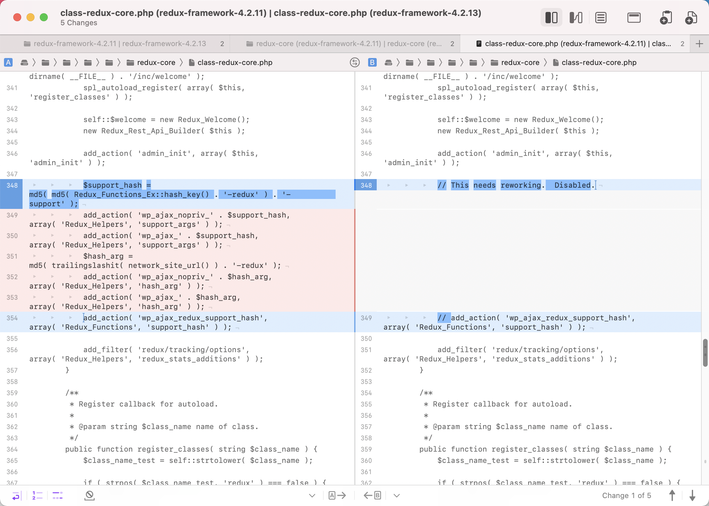
Task: Toggle invisible characters display
Action: click(57, 495)
